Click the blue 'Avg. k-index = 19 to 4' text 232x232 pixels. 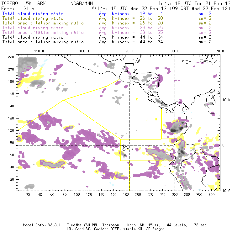click(131, 13)
